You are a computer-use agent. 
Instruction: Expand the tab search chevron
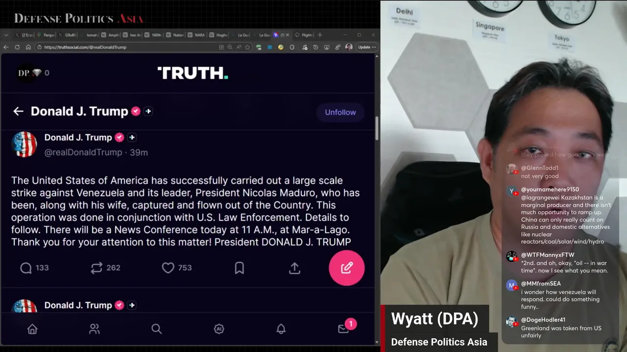coord(6,35)
